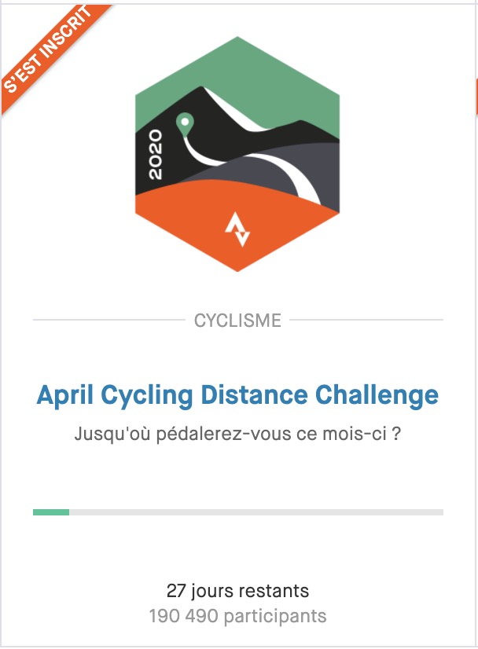Click the orange lower section of badge
This screenshot has width=478, height=649.
coord(197,224)
